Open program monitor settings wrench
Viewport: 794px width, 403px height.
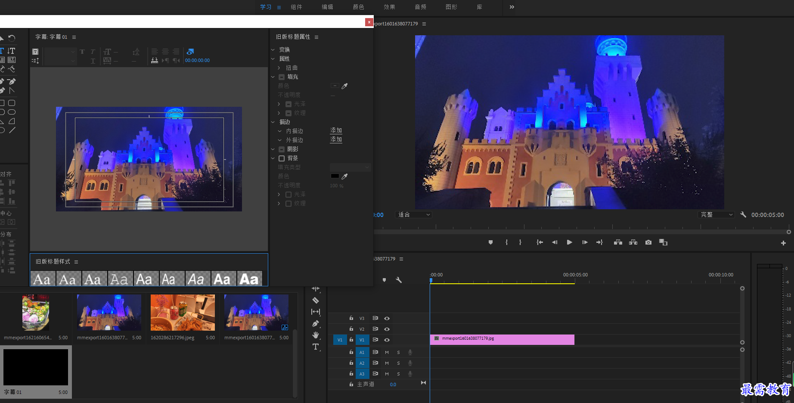(x=743, y=214)
